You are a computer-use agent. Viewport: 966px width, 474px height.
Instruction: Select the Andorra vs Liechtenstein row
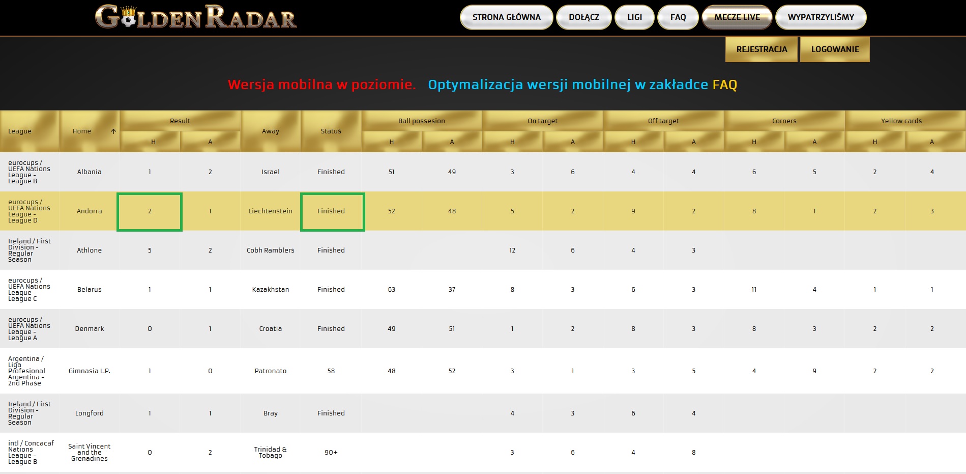483,211
